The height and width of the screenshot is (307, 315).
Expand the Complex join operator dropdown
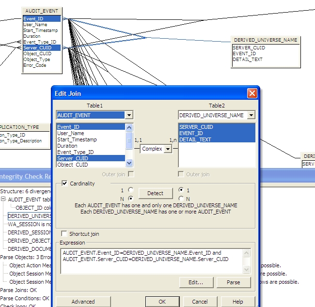[x=168, y=149]
